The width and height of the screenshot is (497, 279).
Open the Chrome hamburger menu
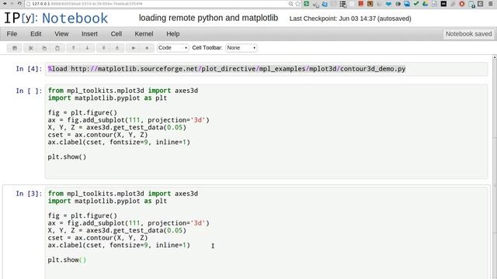pos(490,4)
